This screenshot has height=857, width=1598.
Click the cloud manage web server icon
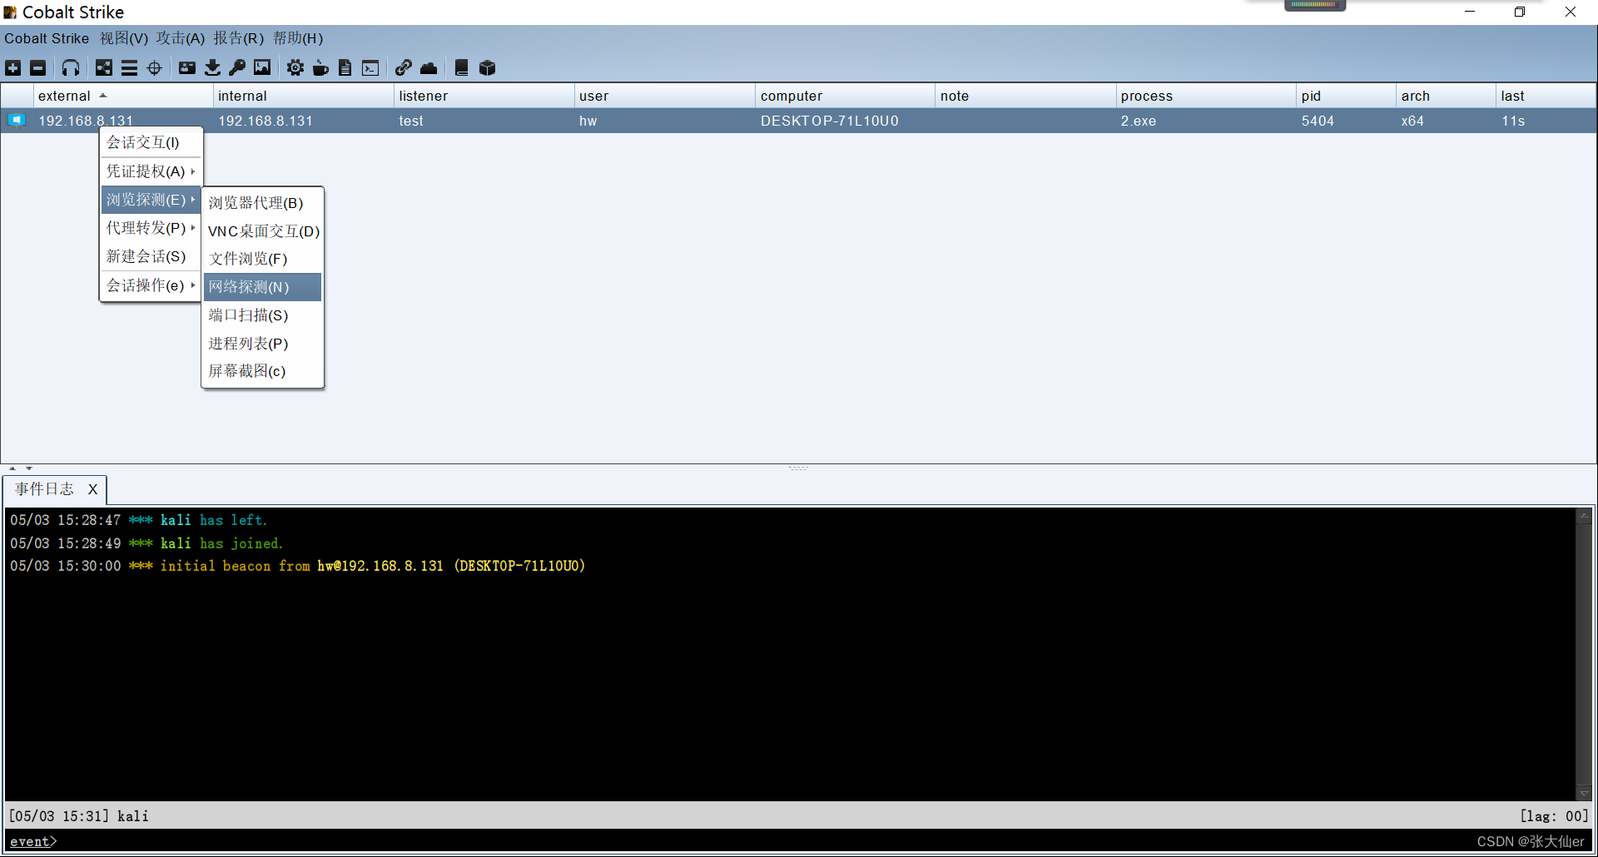point(429,68)
